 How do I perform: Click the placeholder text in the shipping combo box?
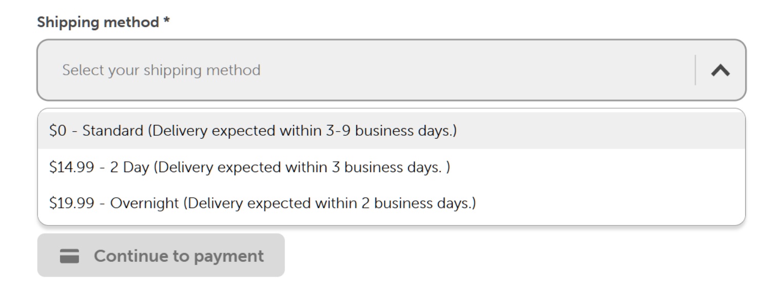tap(161, 70)
